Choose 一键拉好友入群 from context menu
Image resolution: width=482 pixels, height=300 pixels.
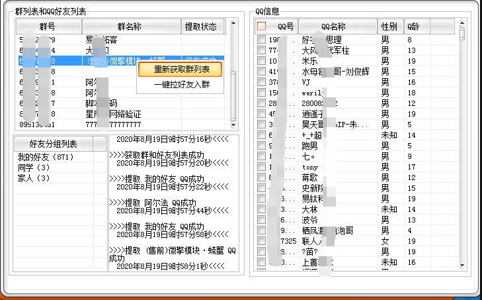pos(181,84)
